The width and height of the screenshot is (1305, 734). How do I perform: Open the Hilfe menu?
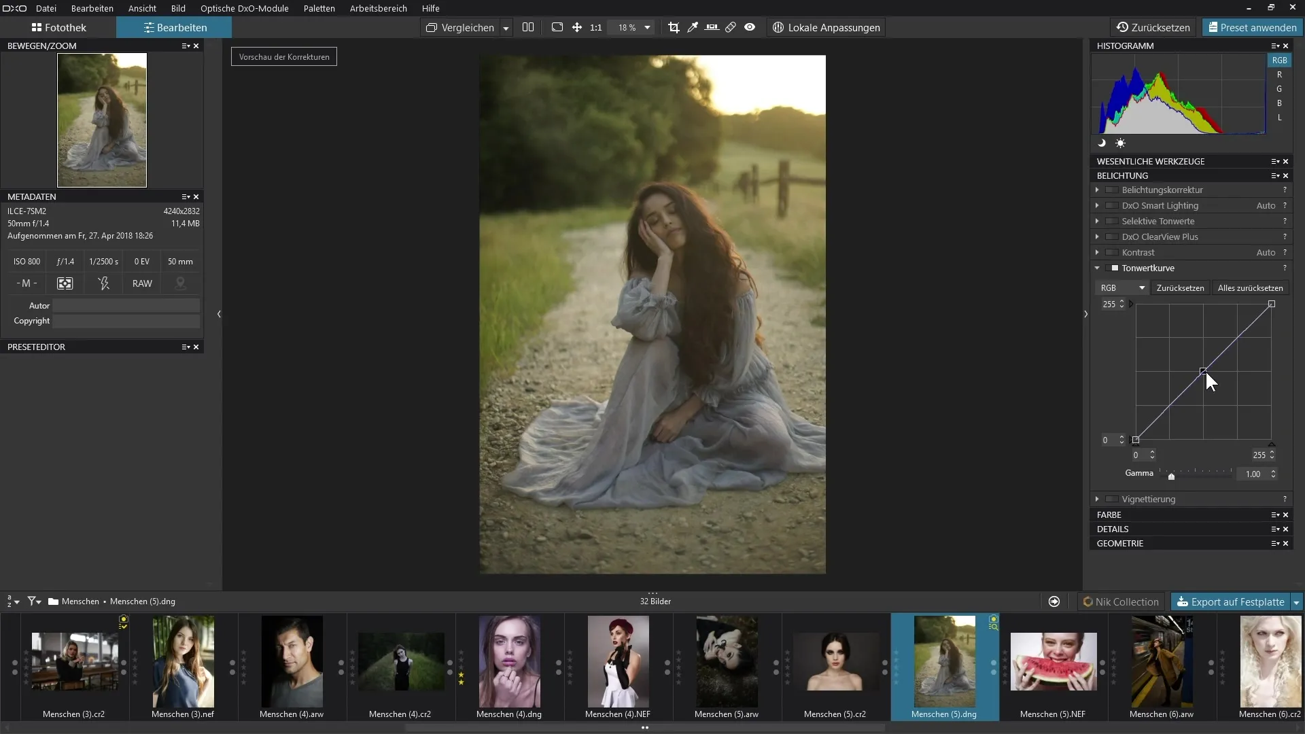(431, 8)
